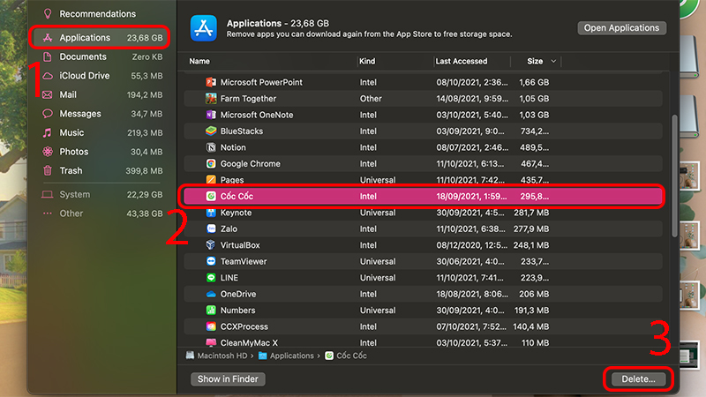The image size is (706, 397).
Task: Click Cốc Cốc in the path bar
Action: 346,356
